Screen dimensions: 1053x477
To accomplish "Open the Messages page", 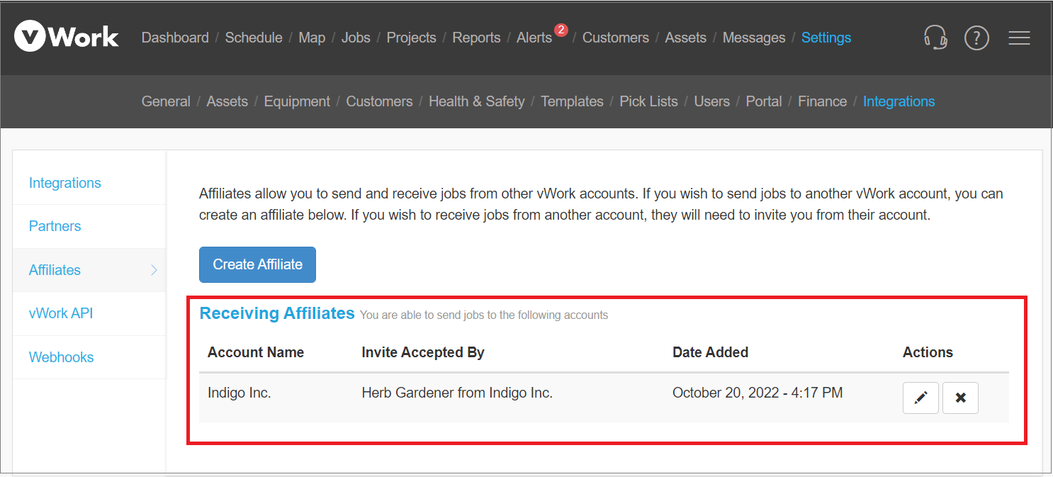I will 754,38.
